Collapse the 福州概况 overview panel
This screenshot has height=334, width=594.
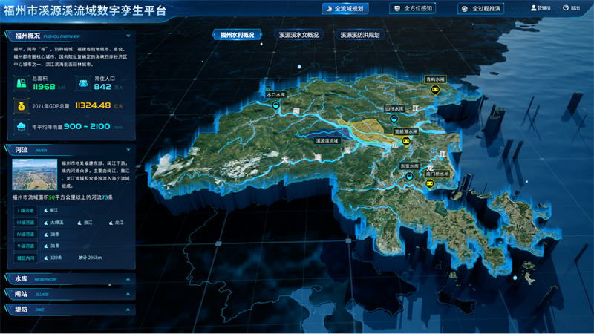coord(129,35)
